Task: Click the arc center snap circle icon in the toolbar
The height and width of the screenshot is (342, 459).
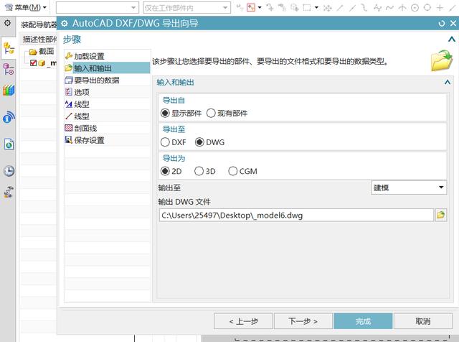Action: tap(415, 8)
